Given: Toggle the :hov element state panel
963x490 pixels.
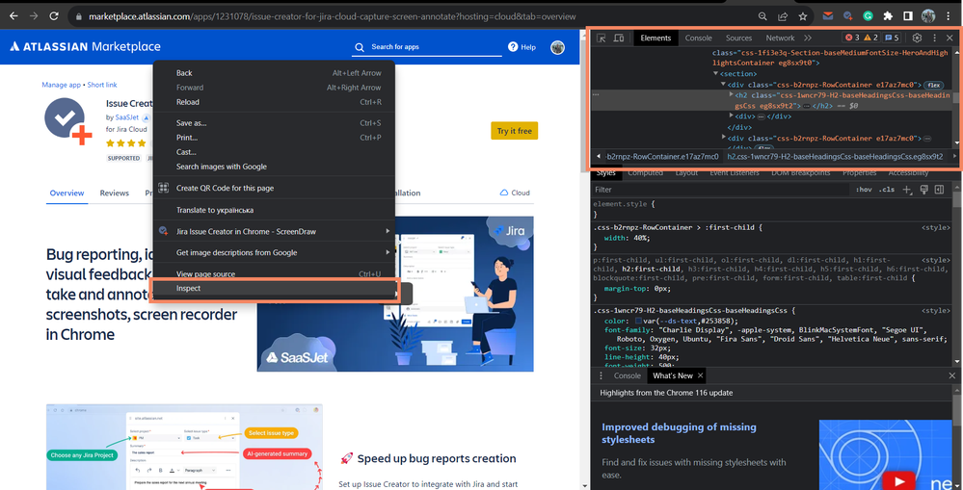Looking at the screenshot, I should click(x=864, y=190).
